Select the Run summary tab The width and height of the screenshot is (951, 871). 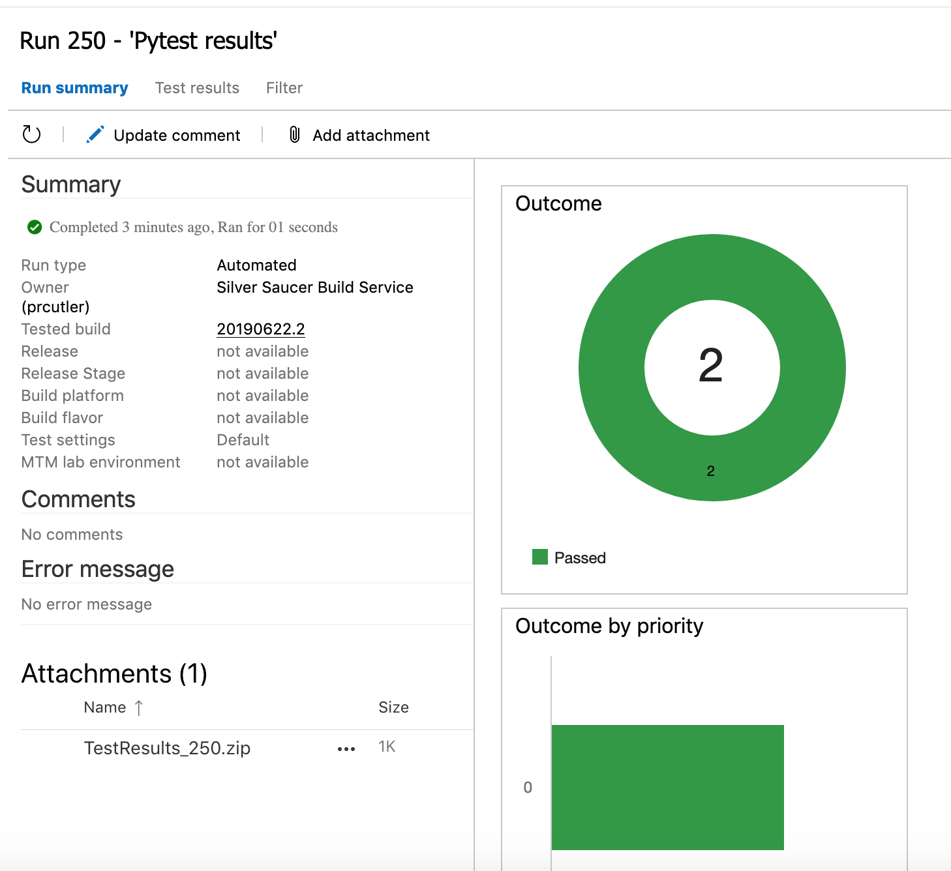pos(74,87)
